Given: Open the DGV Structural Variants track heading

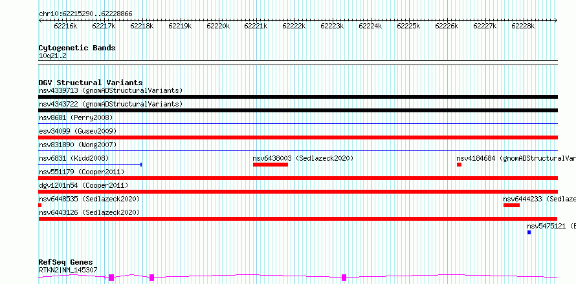Looking at the screenshot, I should pyautogui.click(x=91, y=83).
